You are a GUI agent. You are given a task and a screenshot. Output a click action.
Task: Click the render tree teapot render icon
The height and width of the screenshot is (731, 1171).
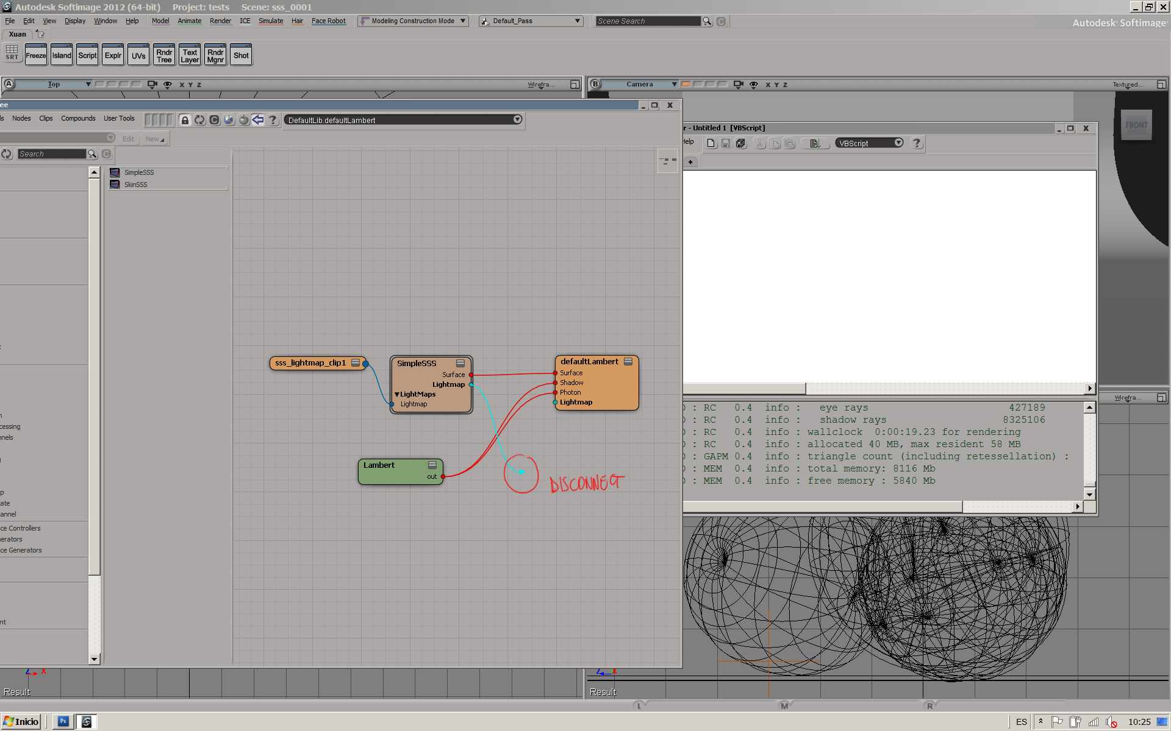tap(243, 120)
